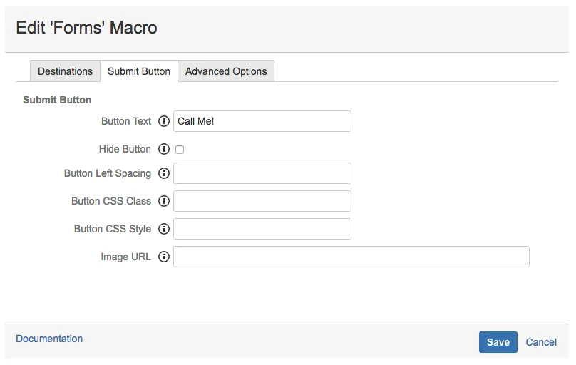Click the info icon for Button CSS Class
The image size is (576, 365).
point(164,201)
